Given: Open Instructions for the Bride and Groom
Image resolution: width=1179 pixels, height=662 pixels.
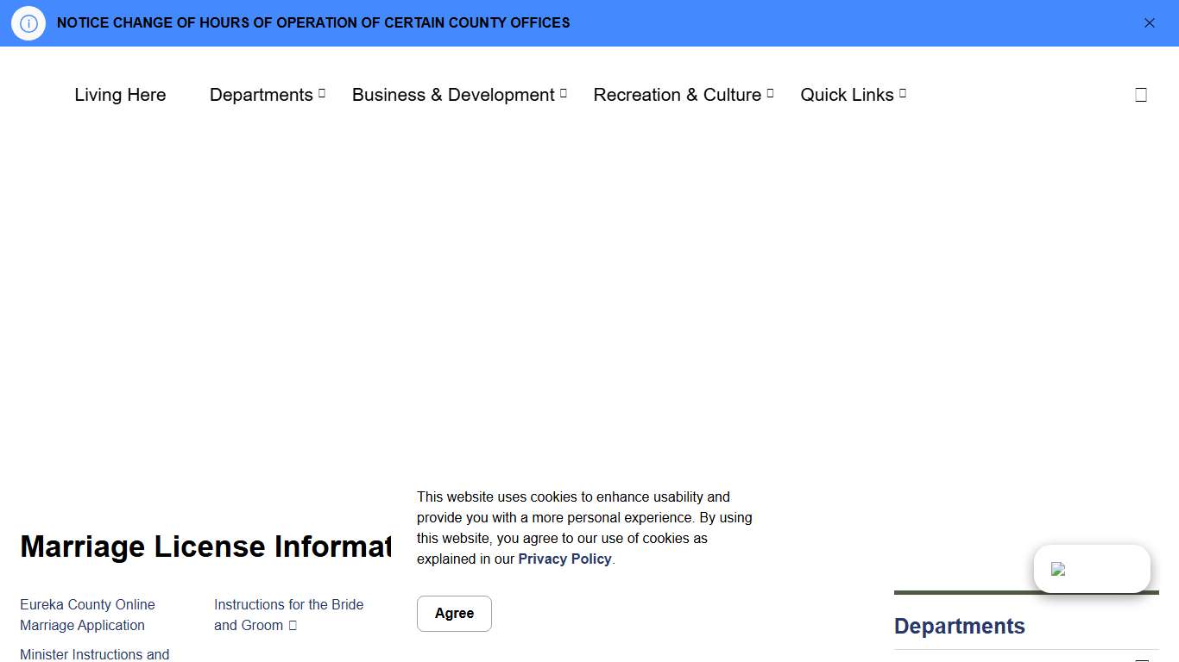Looking at the screenshot, I should pos(289,615).
